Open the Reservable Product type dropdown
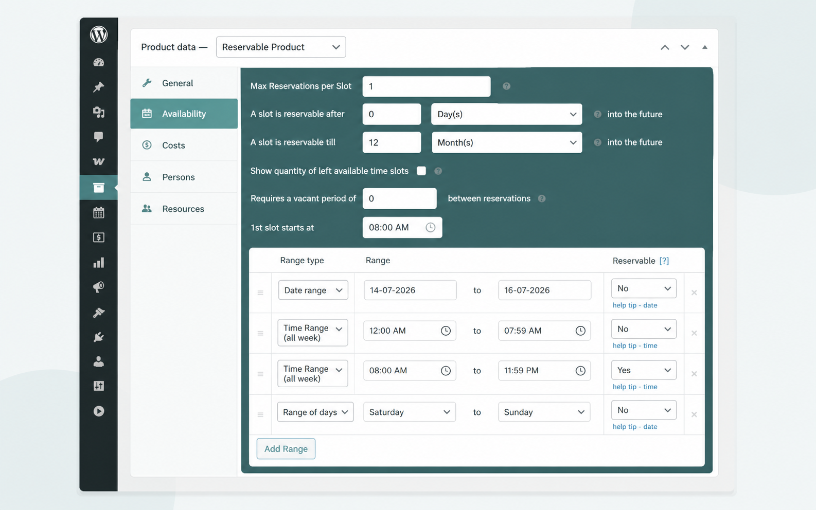 click(x=281, y=47)
